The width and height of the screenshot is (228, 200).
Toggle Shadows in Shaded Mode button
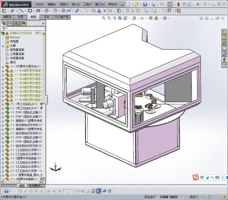(x=104, y=191)
